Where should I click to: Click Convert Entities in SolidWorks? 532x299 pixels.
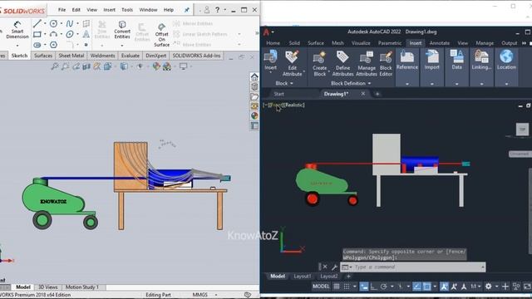tap(122, 30)
